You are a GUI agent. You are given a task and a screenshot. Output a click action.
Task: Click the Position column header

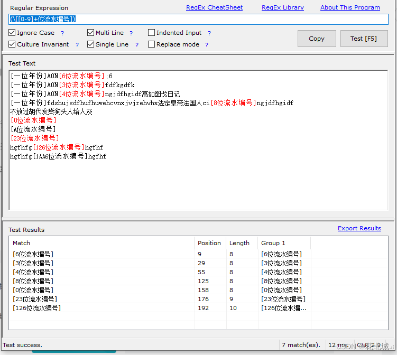pos(210,243)
